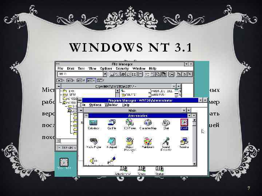Select drive c in File Manager drive bar
Screen dimensions: 262x196
[x=71, y=81]
